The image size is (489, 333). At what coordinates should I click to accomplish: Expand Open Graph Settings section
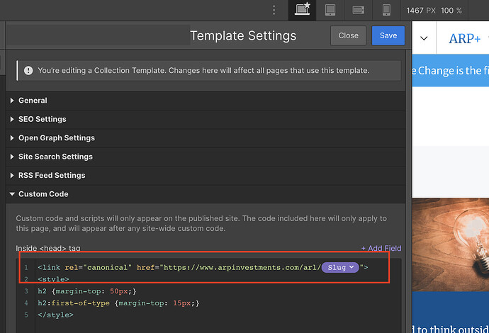tap(56, 138)
